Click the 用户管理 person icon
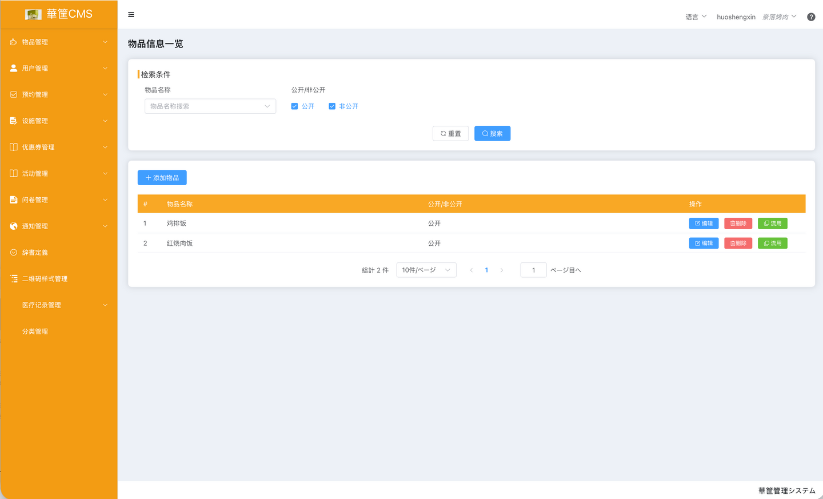This screenshot has height=499, width=823. (x=14, y=68)
